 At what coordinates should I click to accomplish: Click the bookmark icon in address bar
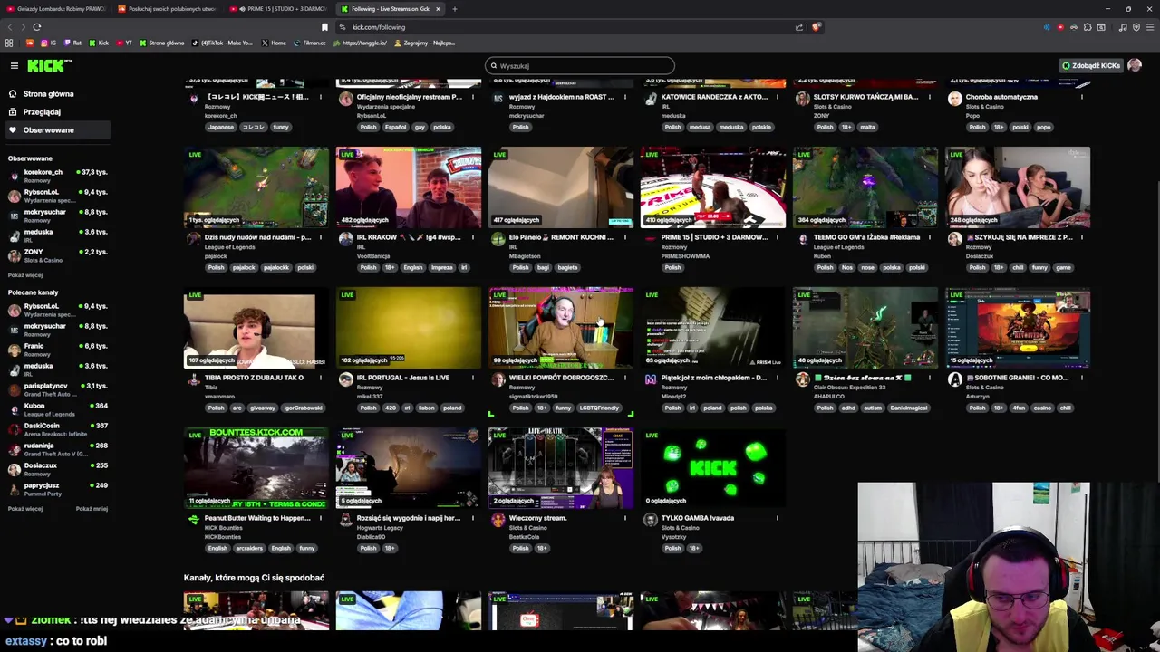324,27
